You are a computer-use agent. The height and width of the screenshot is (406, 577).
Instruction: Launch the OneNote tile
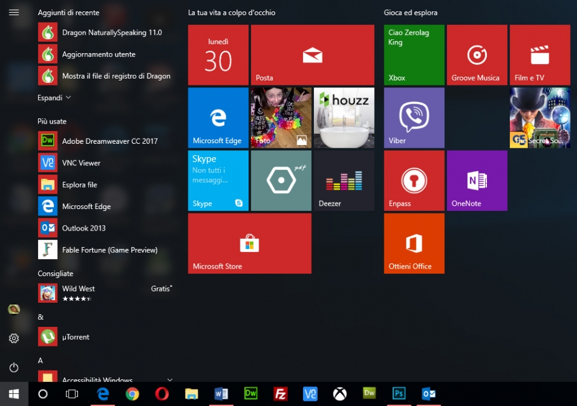point(476,181)
